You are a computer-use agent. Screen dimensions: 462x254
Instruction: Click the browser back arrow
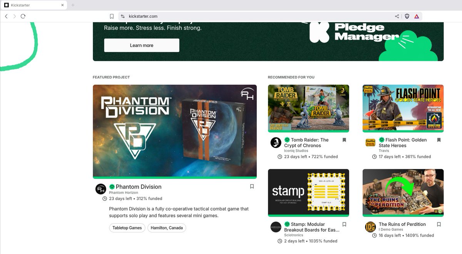click(6, 16)
